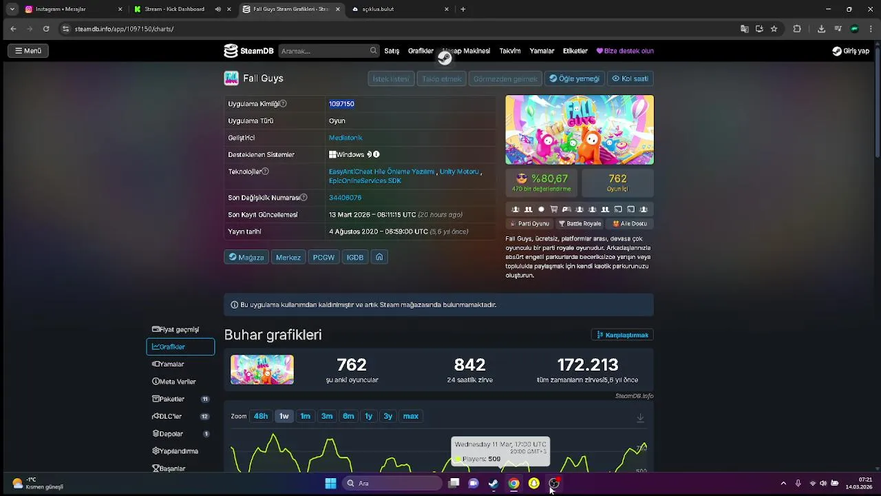Click the help icon beside Son Değişiklik Numarası
The image size is (881, 496).
(x=304, y=198)
